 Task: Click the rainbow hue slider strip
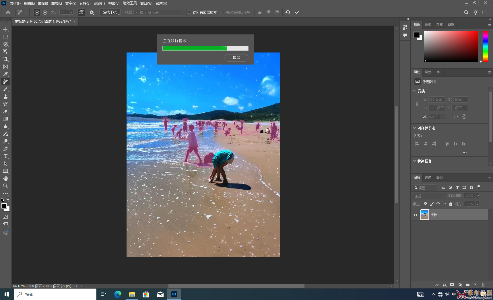(485, 46)
